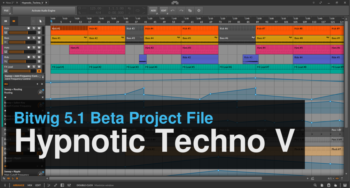
Task: Select the Ride #3 clip
Action: [x=250, y=59]
